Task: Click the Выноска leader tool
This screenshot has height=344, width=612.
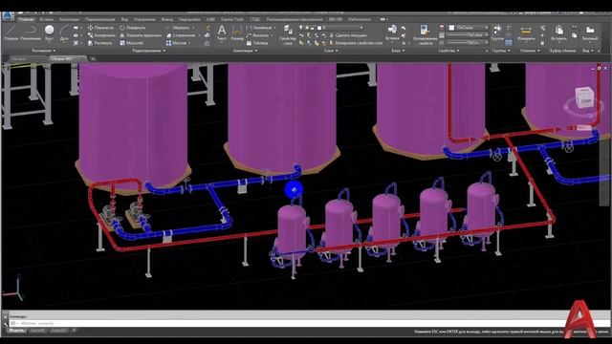Action: pos(257,35)
